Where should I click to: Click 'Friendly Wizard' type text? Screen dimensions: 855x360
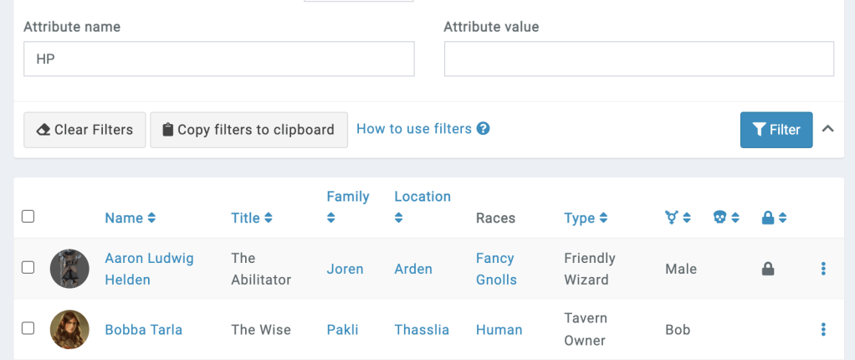pos(590,269)
